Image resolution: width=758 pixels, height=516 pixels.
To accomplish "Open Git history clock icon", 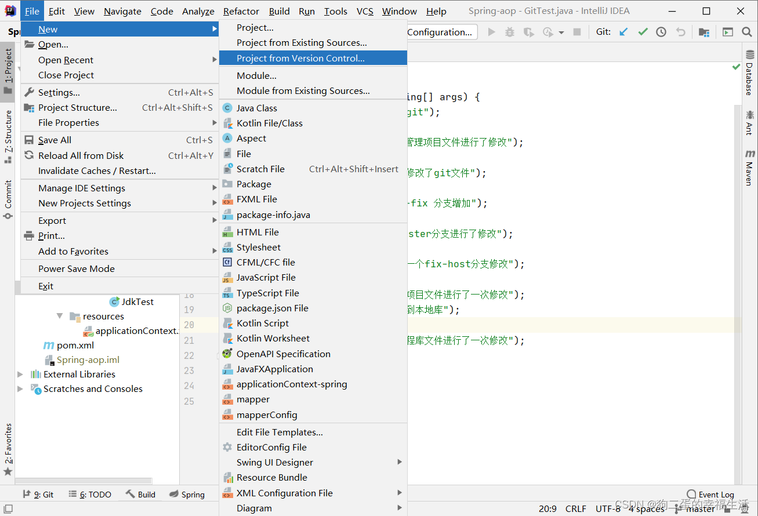I will click(x=661, y=32).
